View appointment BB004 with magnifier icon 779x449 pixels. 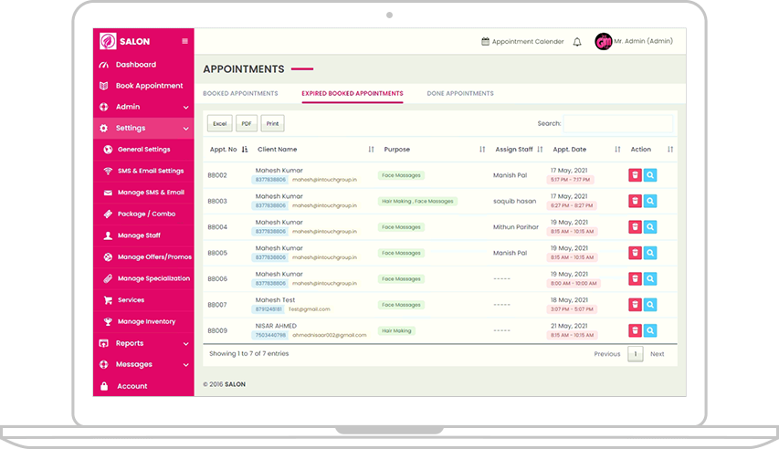[x=650, y=227]
